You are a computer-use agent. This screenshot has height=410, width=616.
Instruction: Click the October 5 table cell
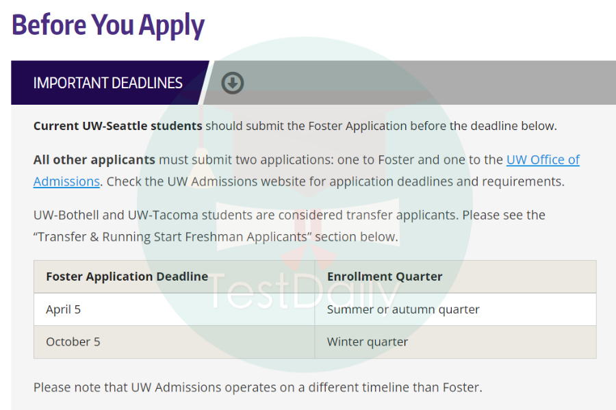pos(174,342)
